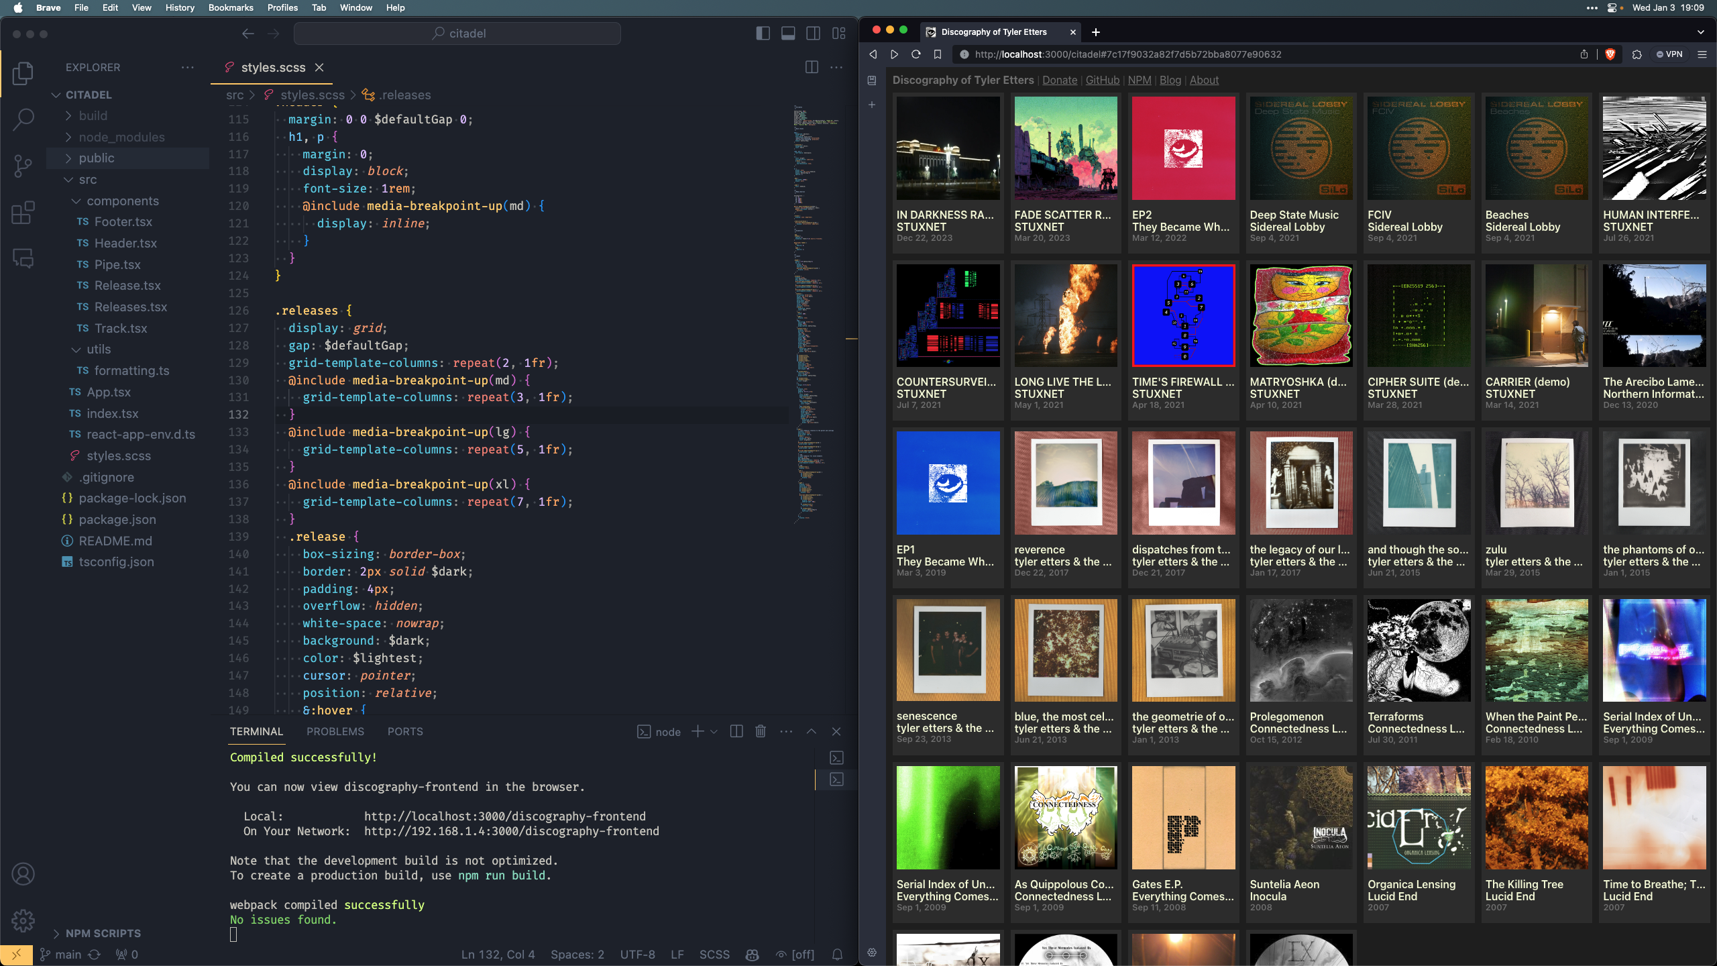Screen dimensions: 1717x966
Task: Bookmark the page in the Brave toolbar
Action: coord(938,54)
